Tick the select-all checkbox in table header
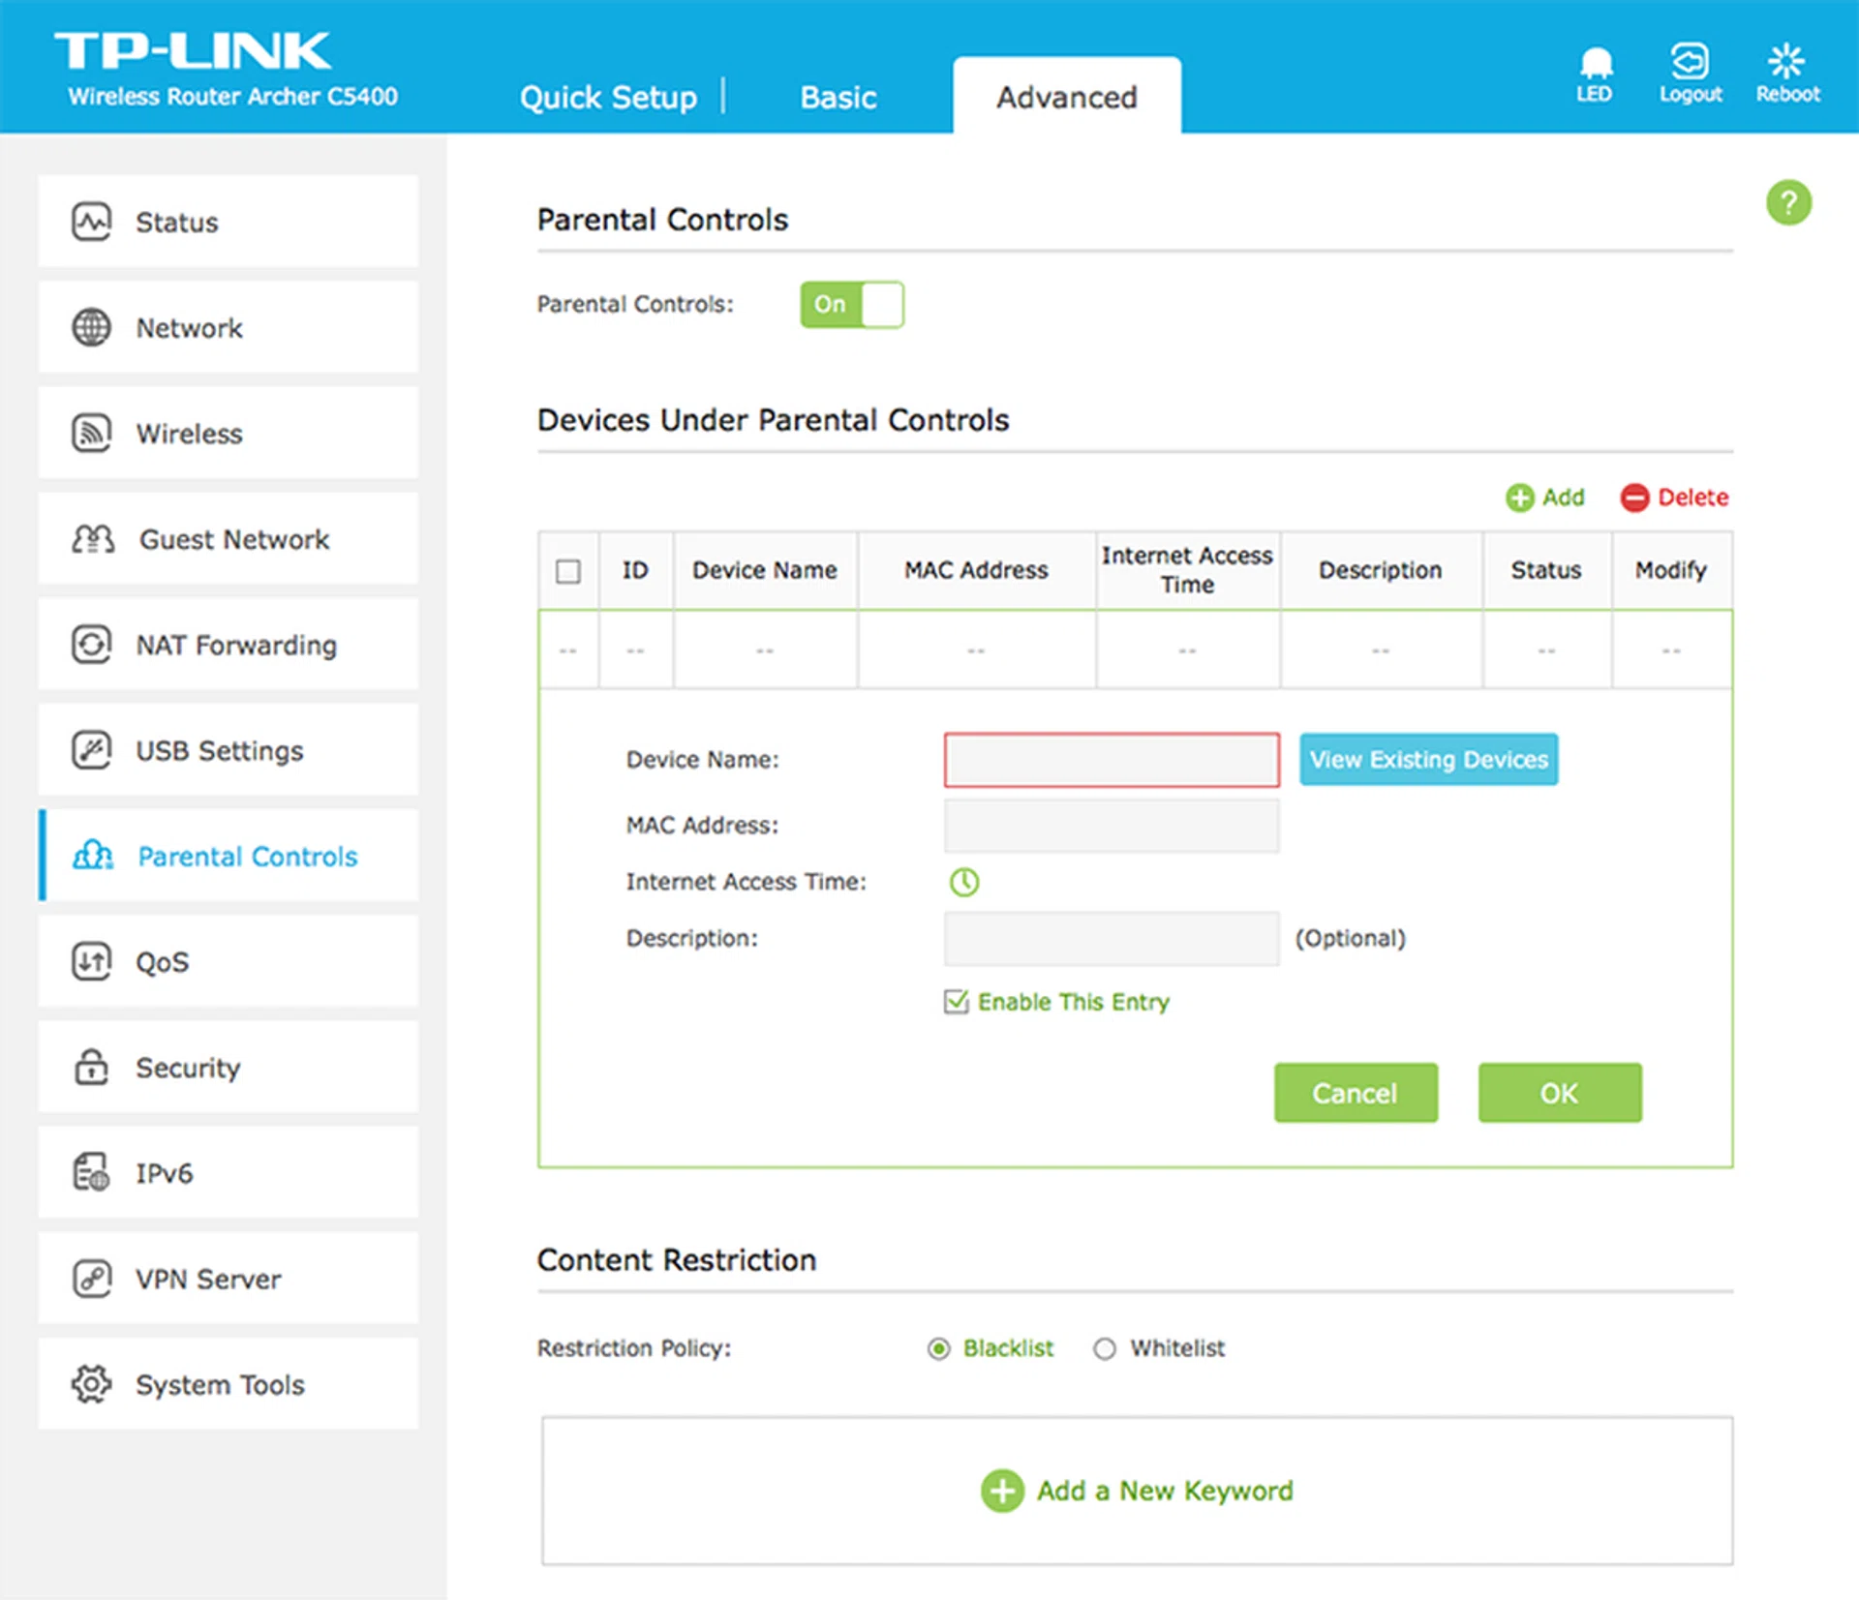Viewport: 1859px width, 1600px height. [568, 571]
